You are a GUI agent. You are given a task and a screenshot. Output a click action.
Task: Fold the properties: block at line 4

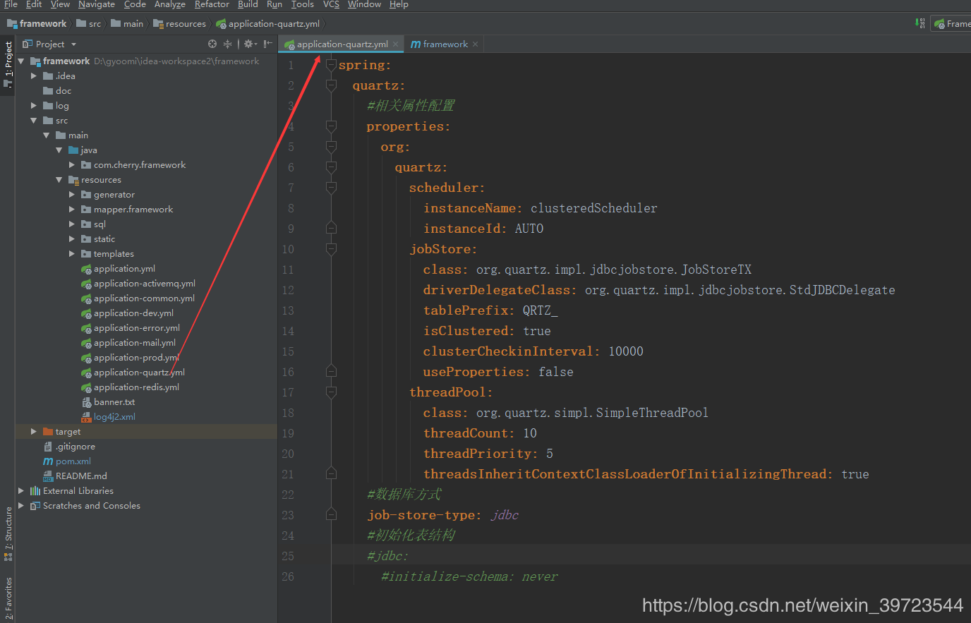(331, 126)
